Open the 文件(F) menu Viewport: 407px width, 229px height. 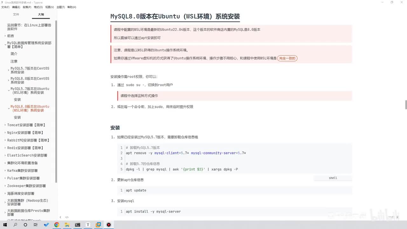pyautogui.click(x=5, y=7)
